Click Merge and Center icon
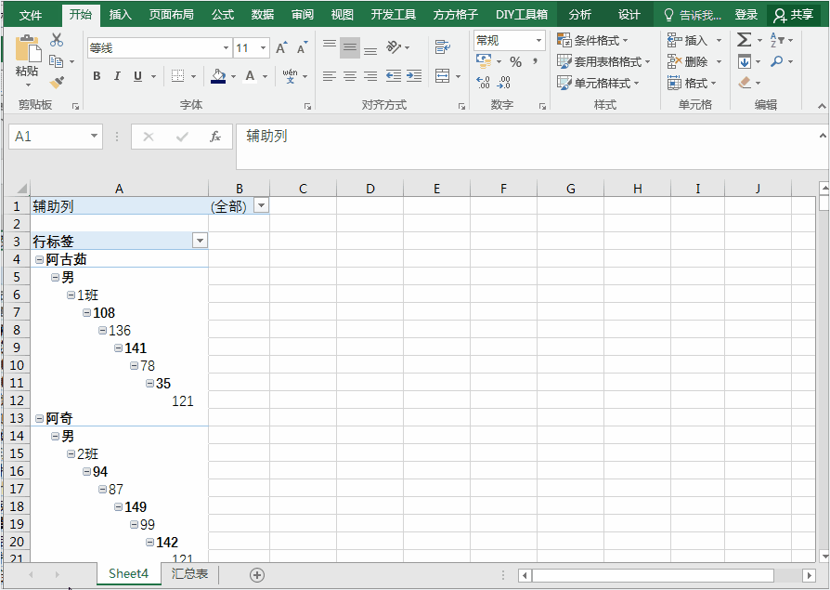Image resolution: width=830 pixels, height=590 pixels. pos(443,76)
